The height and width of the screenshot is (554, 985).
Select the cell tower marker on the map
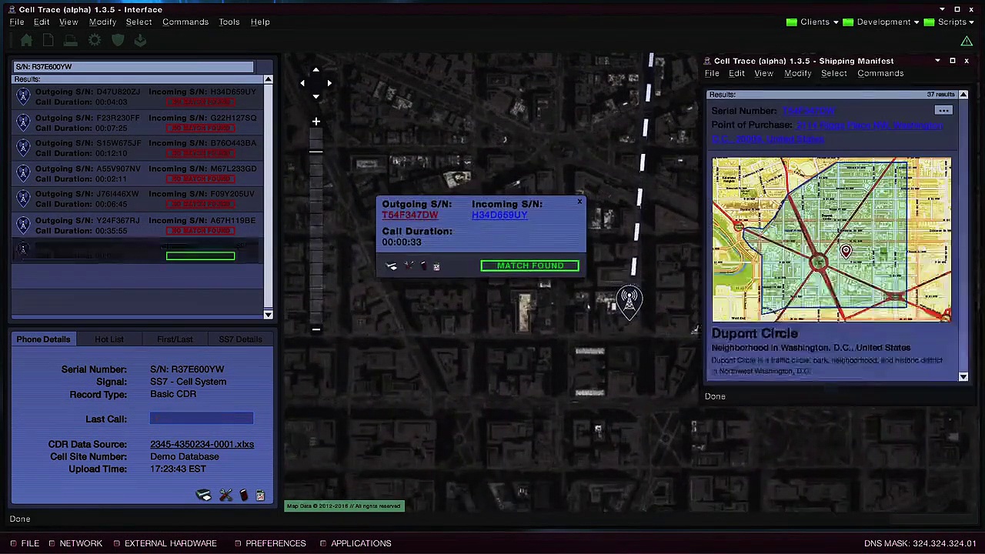pos(629,302)
